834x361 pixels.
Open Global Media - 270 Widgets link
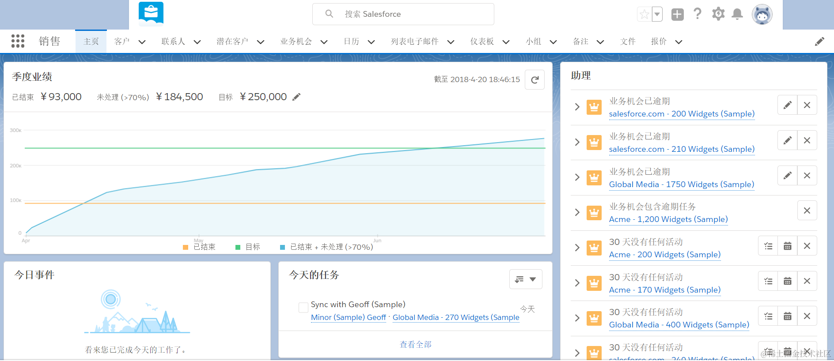point(456,317)
